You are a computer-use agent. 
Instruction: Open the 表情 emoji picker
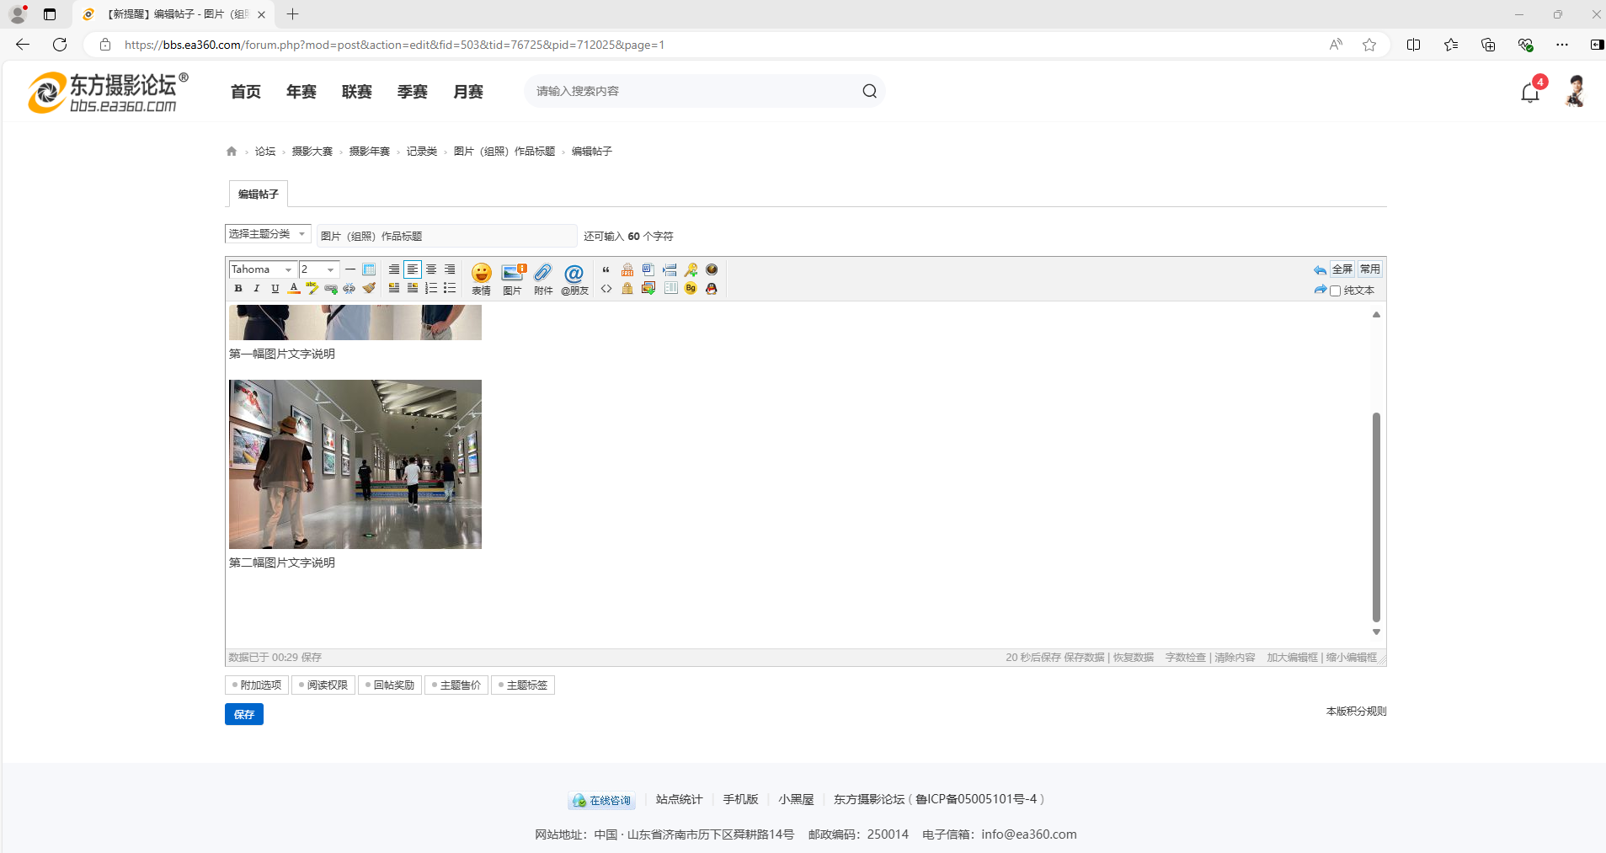coord(481,278)
